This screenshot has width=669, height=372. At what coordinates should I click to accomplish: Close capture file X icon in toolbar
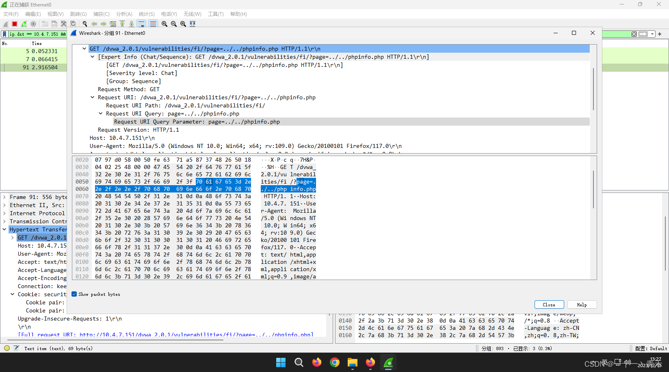pos(63,24)
